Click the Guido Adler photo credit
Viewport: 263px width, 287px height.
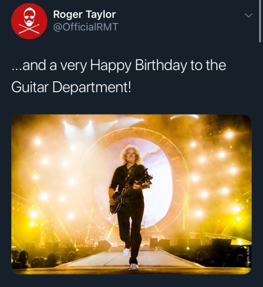(x=248, y=258)
